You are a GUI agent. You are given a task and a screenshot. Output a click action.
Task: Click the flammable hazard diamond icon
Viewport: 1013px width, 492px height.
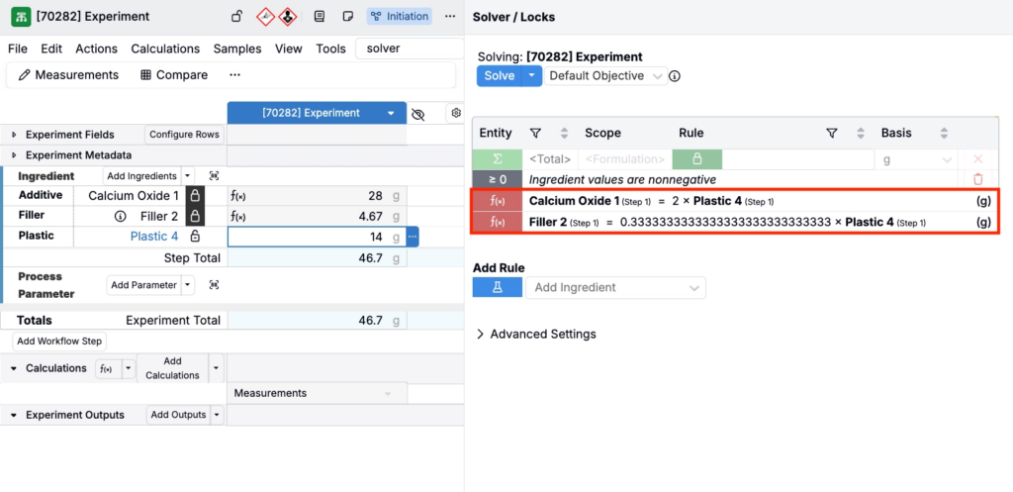[x=265, y=17]
